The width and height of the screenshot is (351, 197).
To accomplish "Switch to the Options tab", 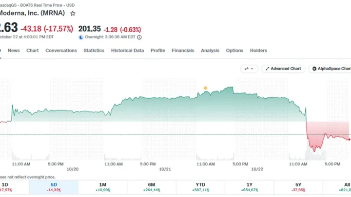I will click(x=234, y=51).
